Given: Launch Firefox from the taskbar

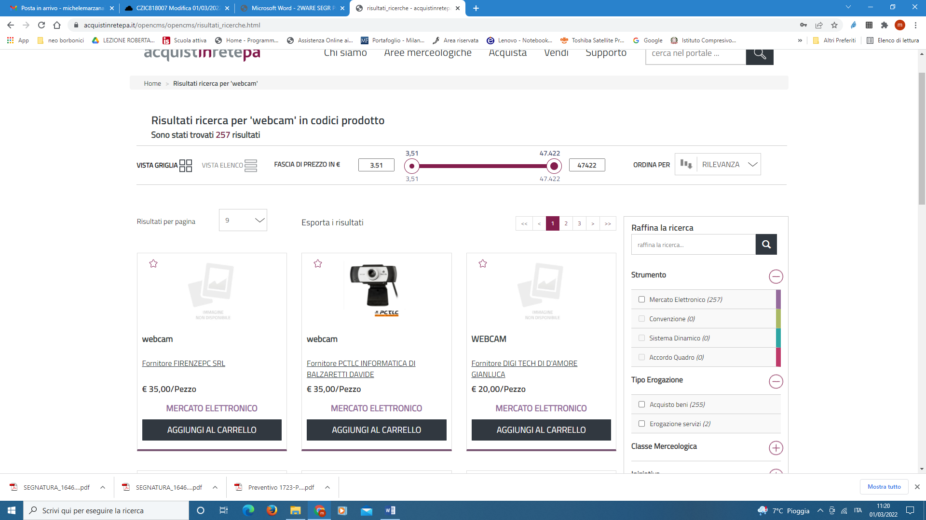Looking at the screenshot, I should click(272, 510).
